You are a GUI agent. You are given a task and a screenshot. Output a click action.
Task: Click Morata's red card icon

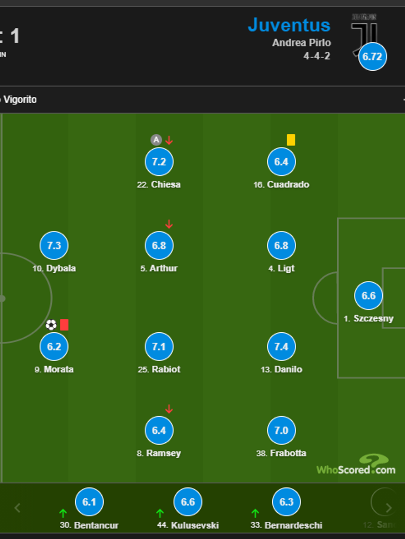click(x=64, y=325)
